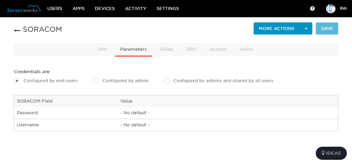352x165 pixels.
Task: Click the SORACOM Field column header
Action: (x=35, y=101)
